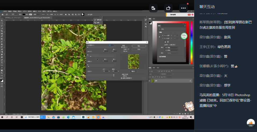Viewport: 257px width, 132px height.
Task: Open the live-stream more options icon
Action: [x=183, y=8]
